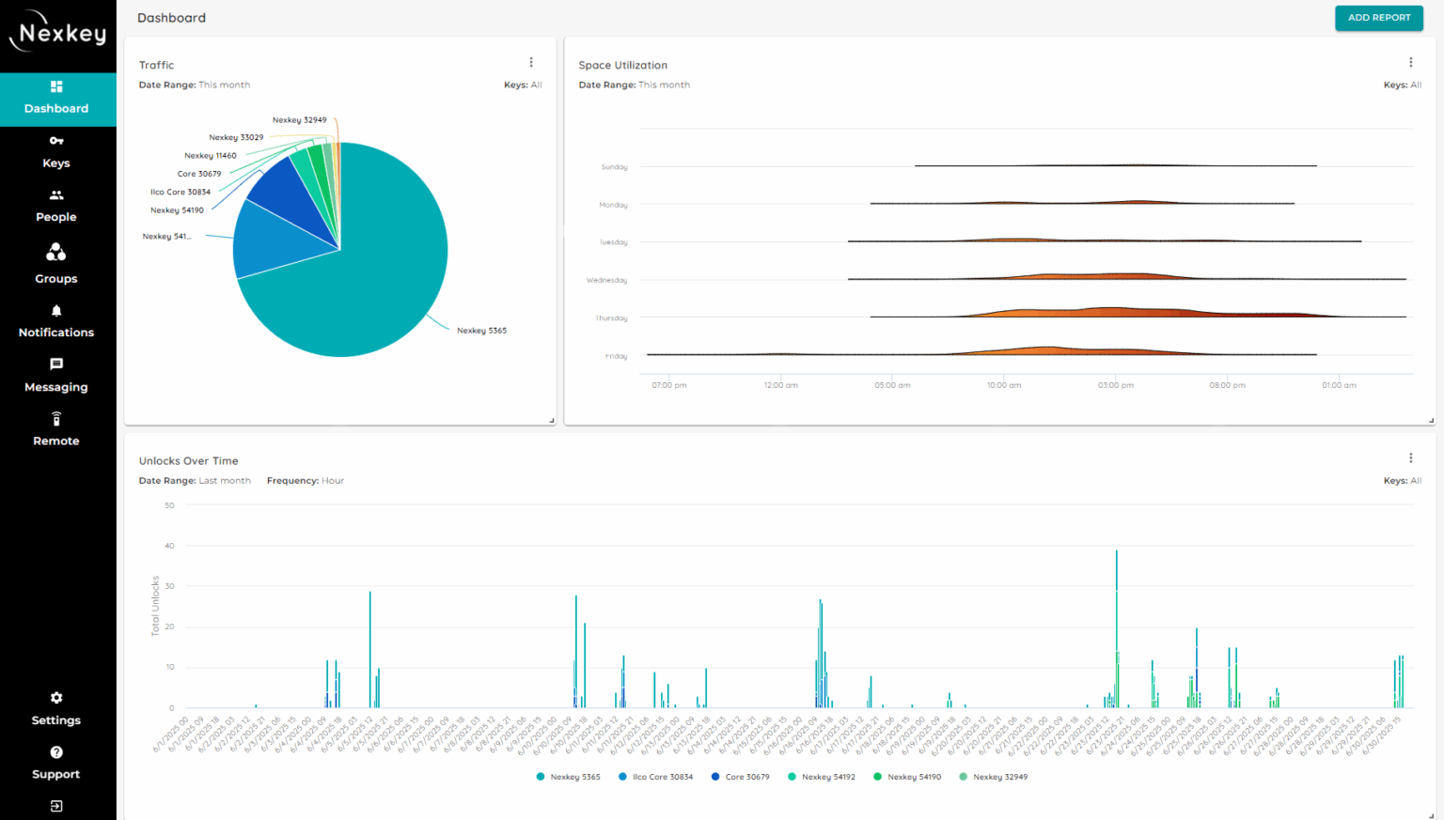Click the Groups icon in sidebar
The height and width of the screenshot is (820, 1444).
pyautogui.click(x=56, y=252)
